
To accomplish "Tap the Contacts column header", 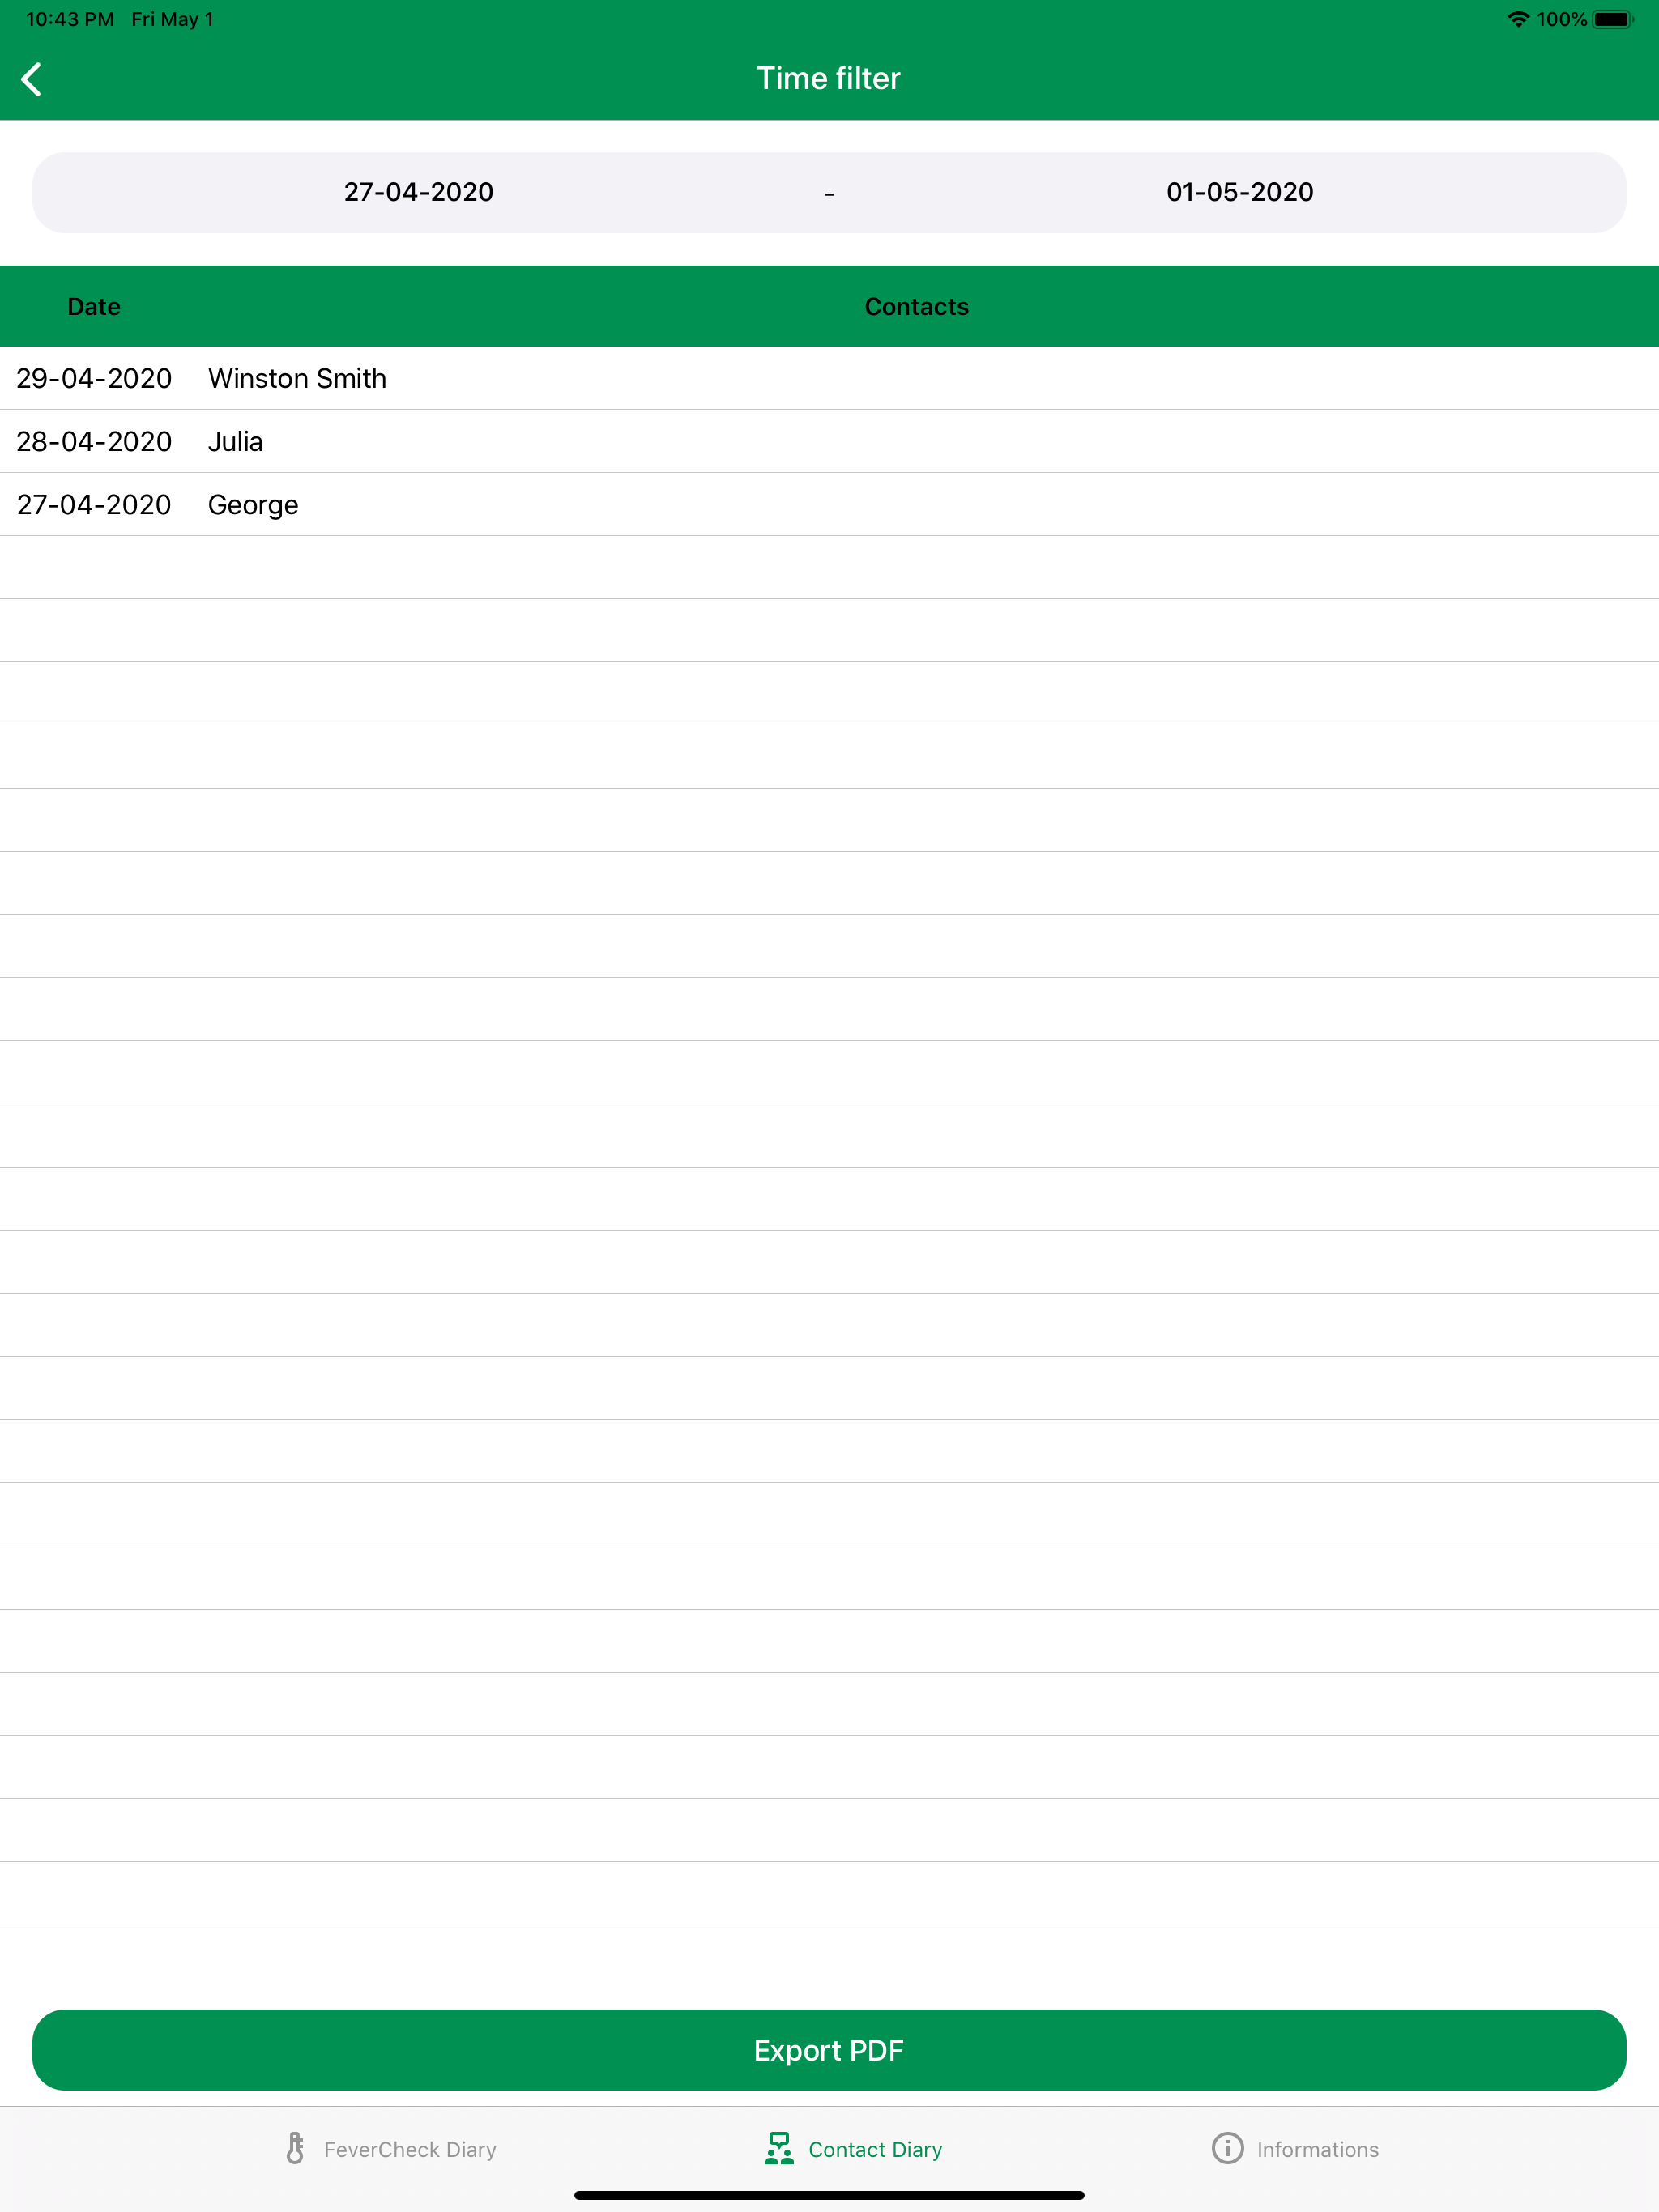I will point(915,306).
